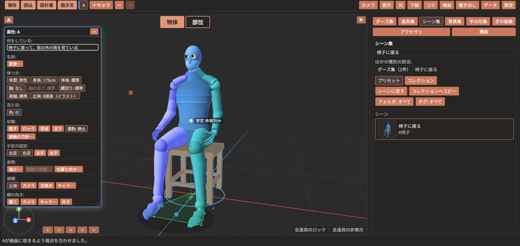520x246 pixels.
Task: Open the 腰回り: 標準 selector
Action: 72,88
